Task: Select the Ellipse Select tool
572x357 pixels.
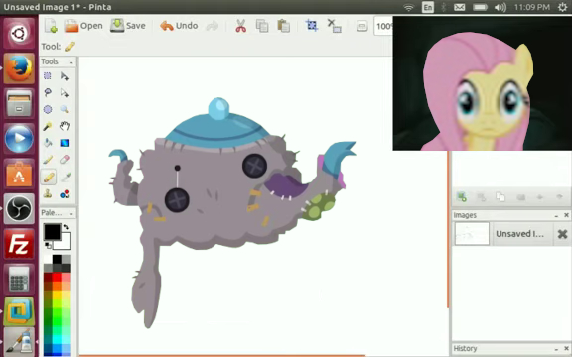Action: [48, 109]
